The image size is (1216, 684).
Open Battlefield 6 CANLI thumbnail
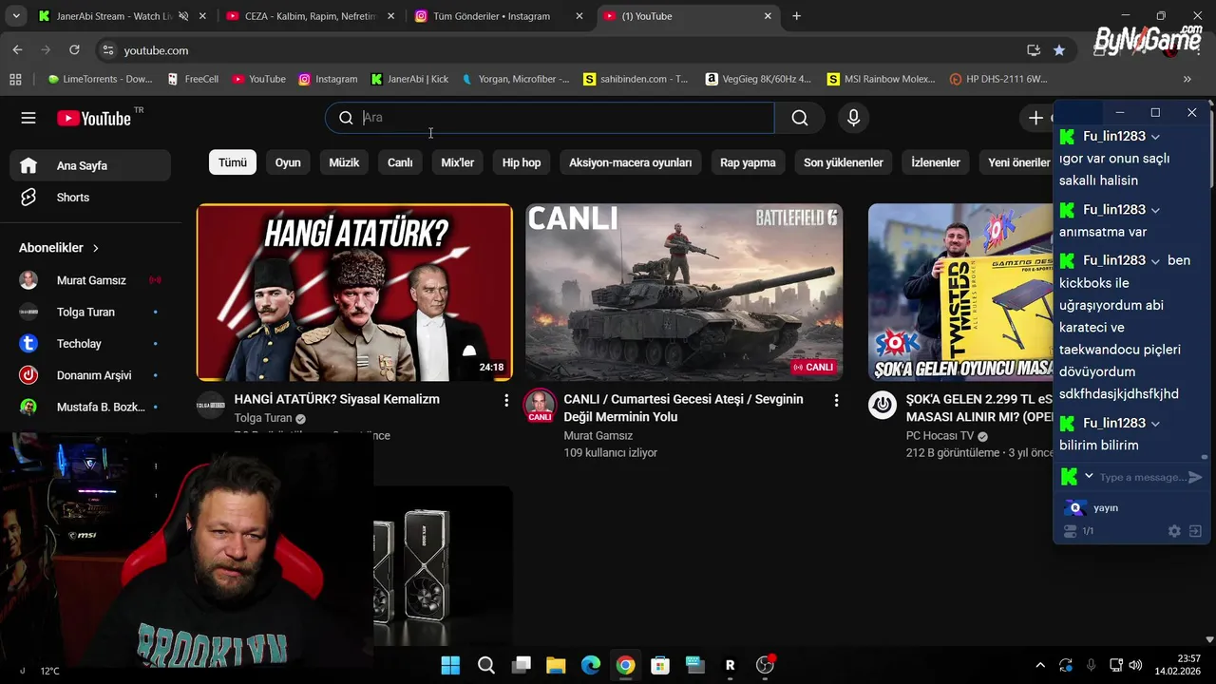click(x=684, y=293)
